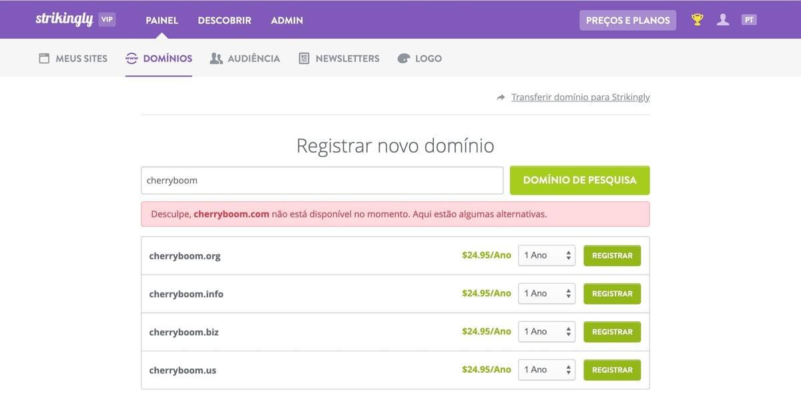
Task: Click the $24.95/Ano price for cherryboom.info
Action: pyautogui.click(x=487, y=293)
